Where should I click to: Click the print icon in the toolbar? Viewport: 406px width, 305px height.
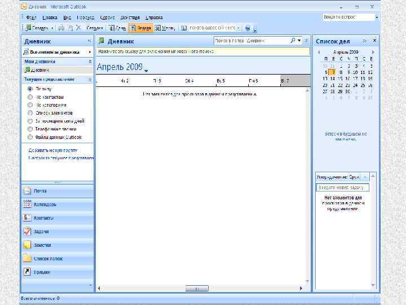(61, 28)
